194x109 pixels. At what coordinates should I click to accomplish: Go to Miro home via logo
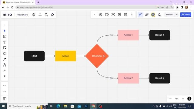pyautogui.click(x=7, y=15)
